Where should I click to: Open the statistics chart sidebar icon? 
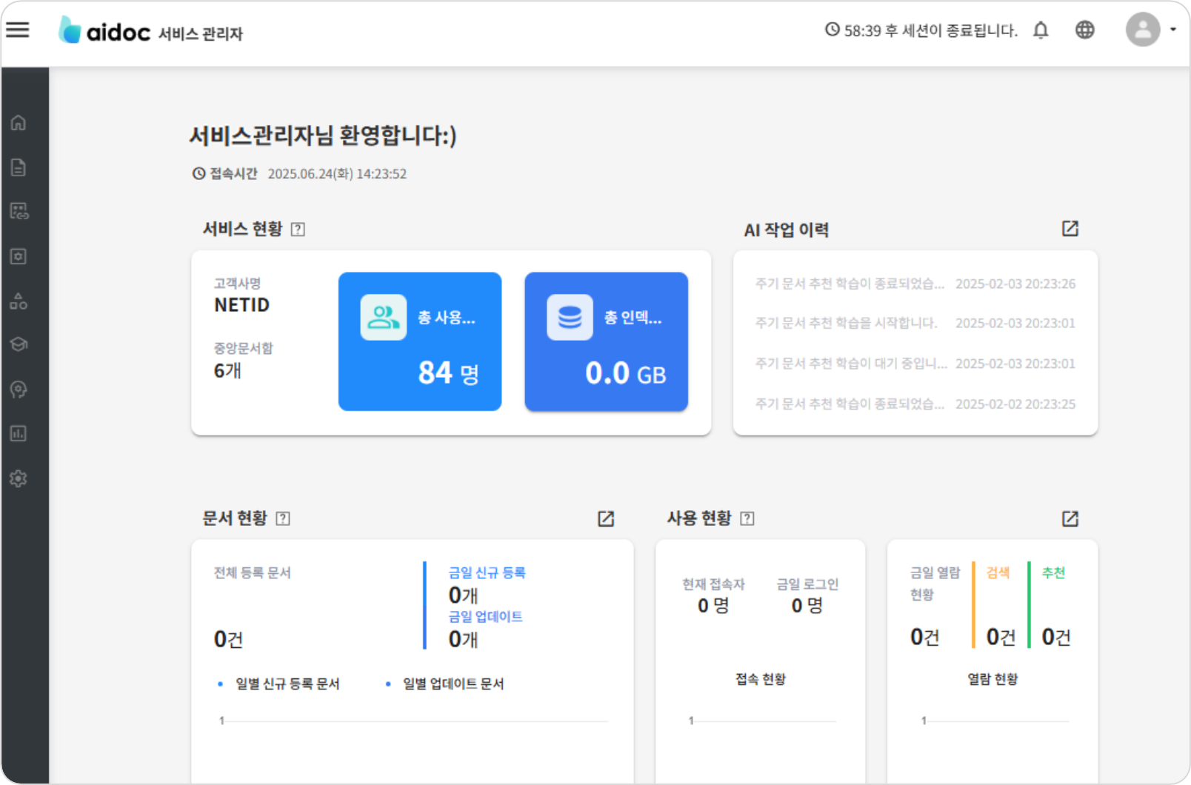pyautogui.click(x=19, y=433)
